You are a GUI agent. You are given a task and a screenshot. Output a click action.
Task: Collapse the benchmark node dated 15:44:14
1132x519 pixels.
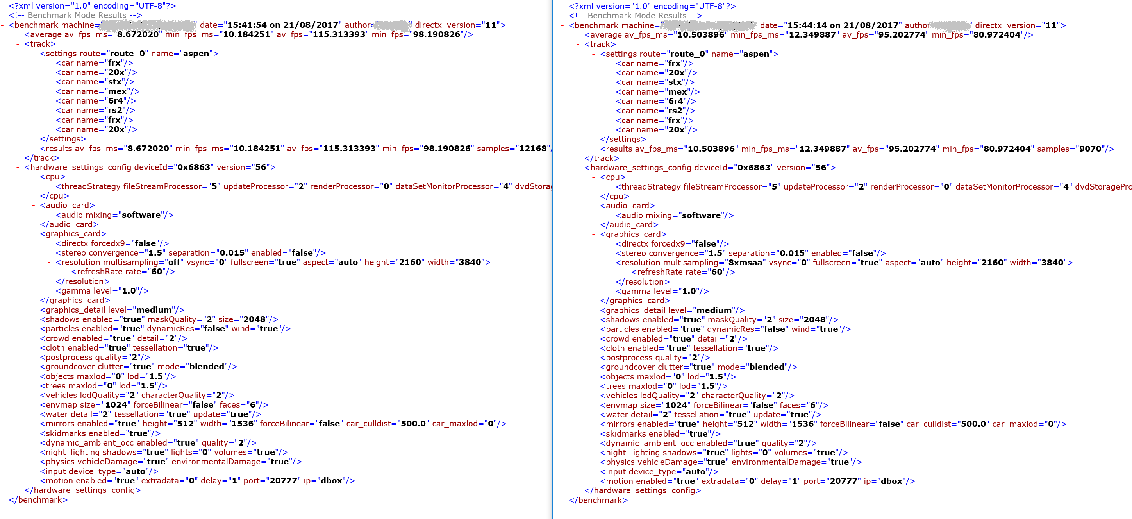click(562, 25)
